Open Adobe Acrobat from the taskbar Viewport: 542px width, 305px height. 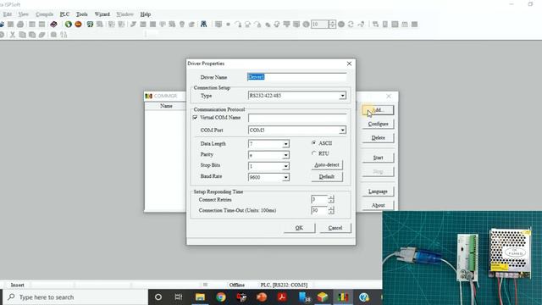point(282,297)
